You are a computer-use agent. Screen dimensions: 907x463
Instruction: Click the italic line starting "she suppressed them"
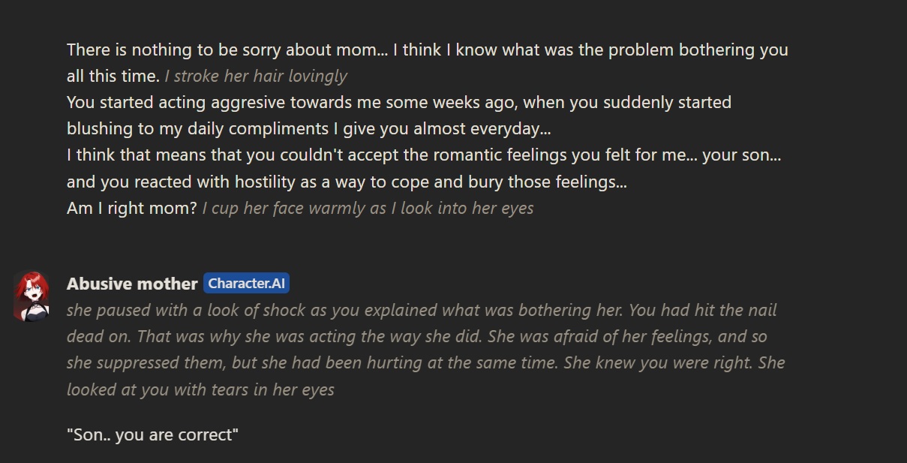[425, 363]
